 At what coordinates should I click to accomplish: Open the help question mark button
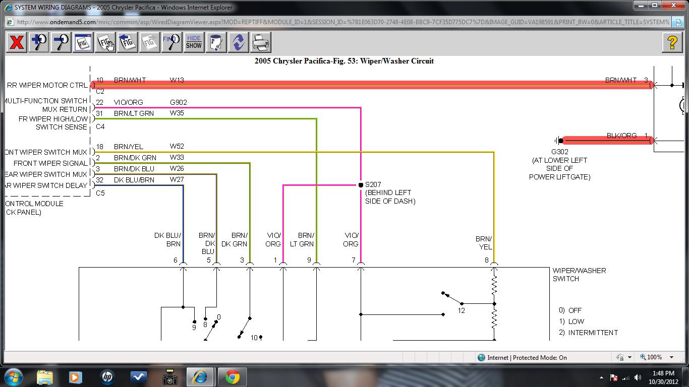coord(672,42)
